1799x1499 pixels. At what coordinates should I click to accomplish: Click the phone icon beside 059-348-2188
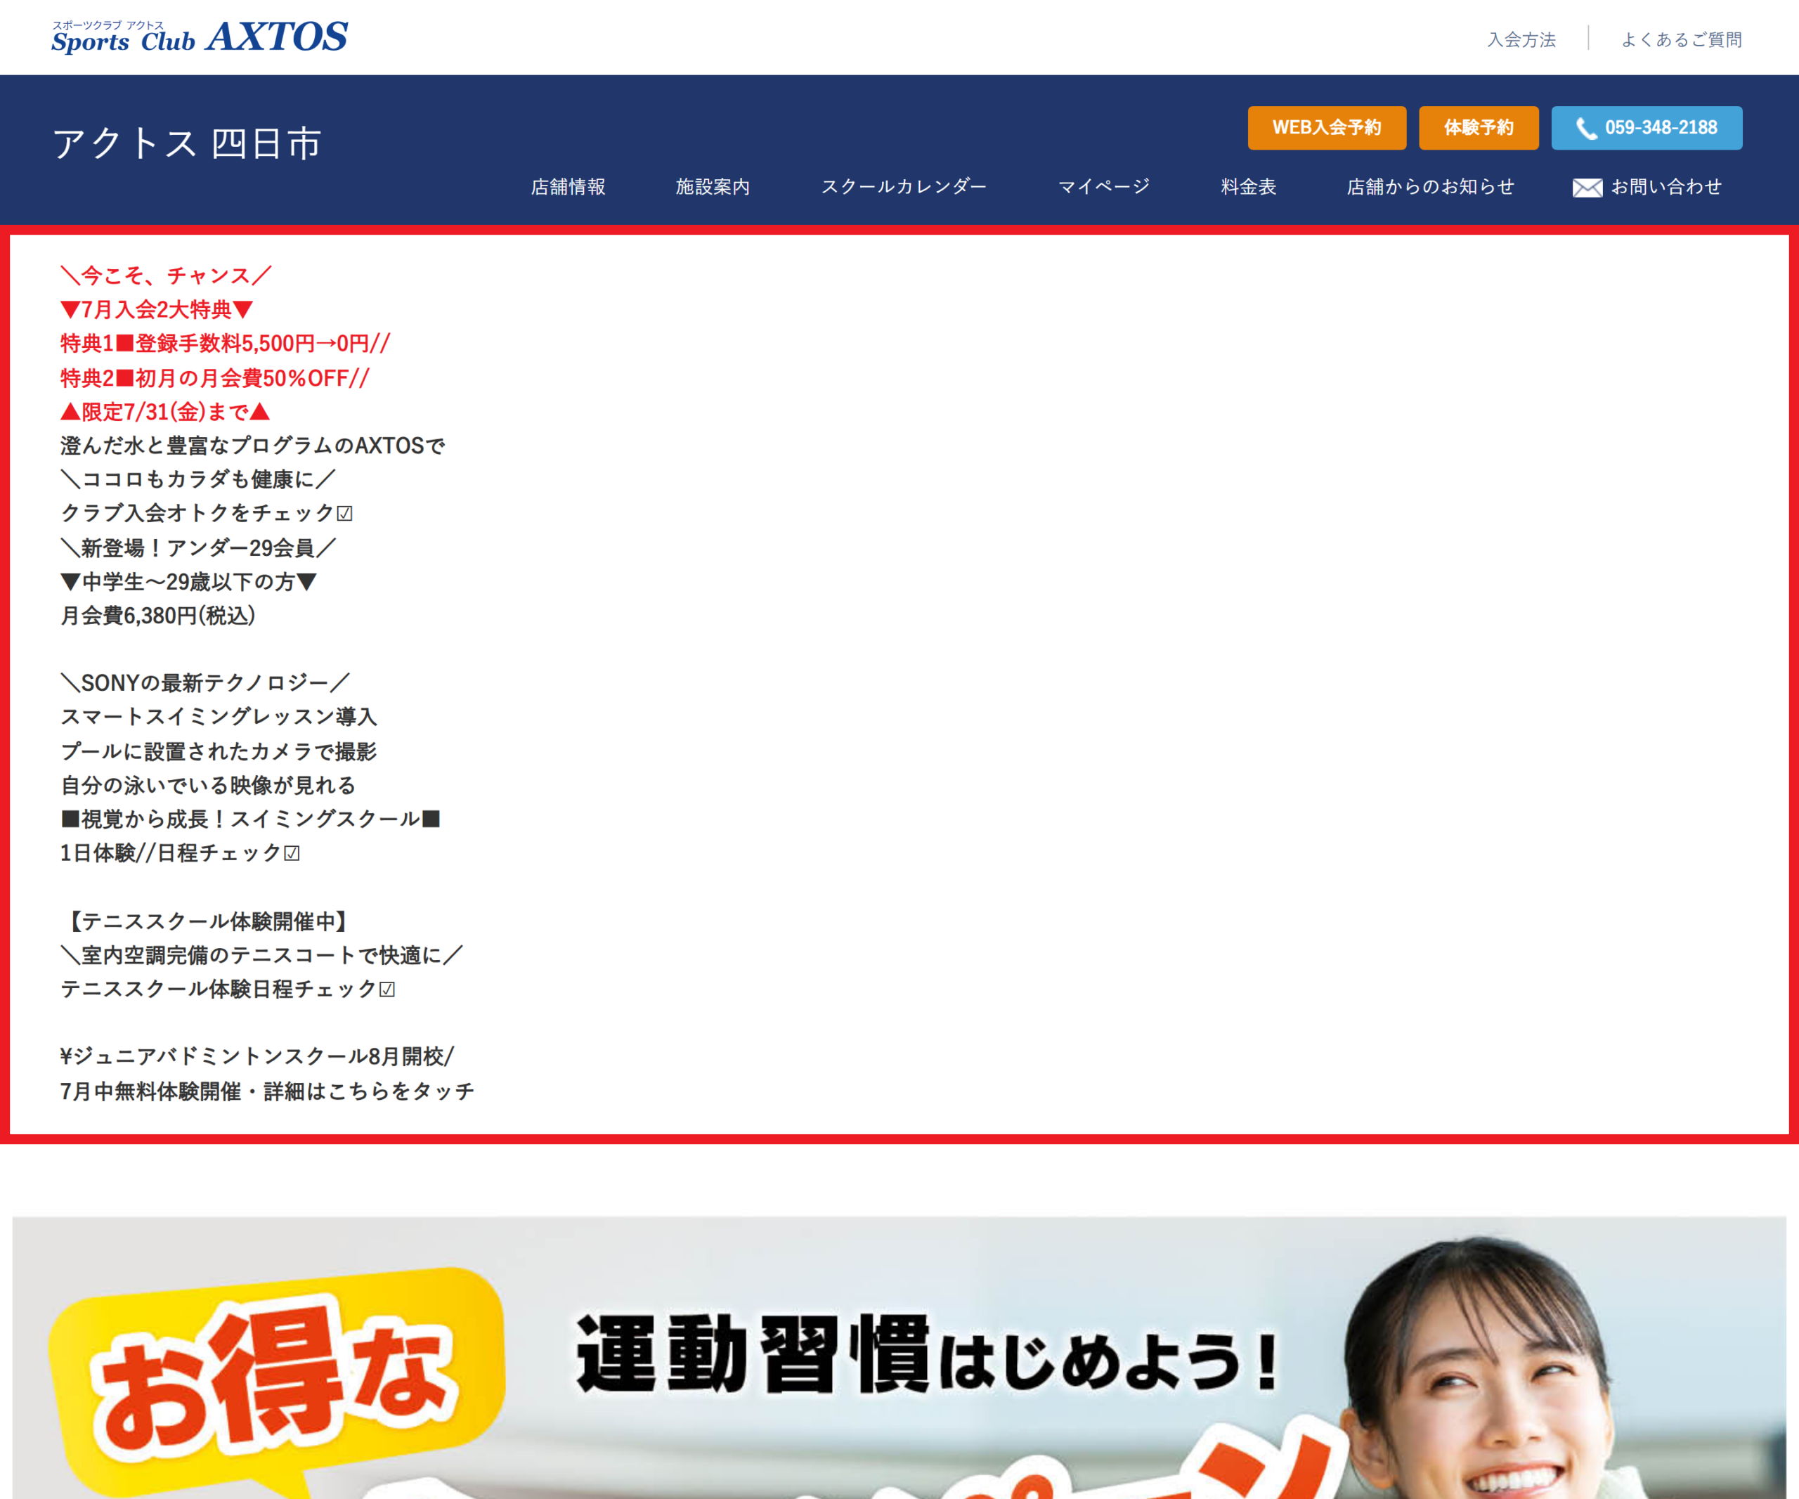click(x=1587, y=129)
